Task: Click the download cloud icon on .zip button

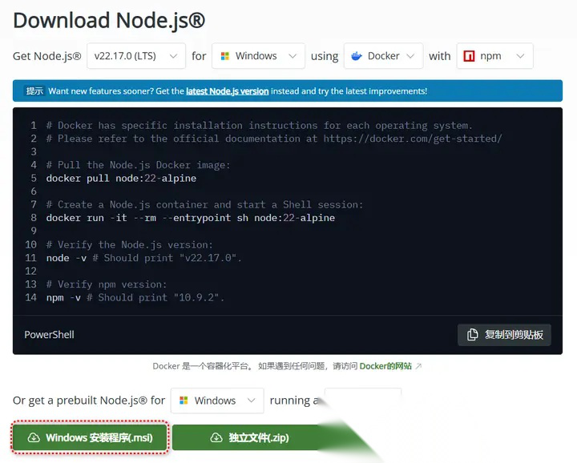Action: tap(216, 437)
